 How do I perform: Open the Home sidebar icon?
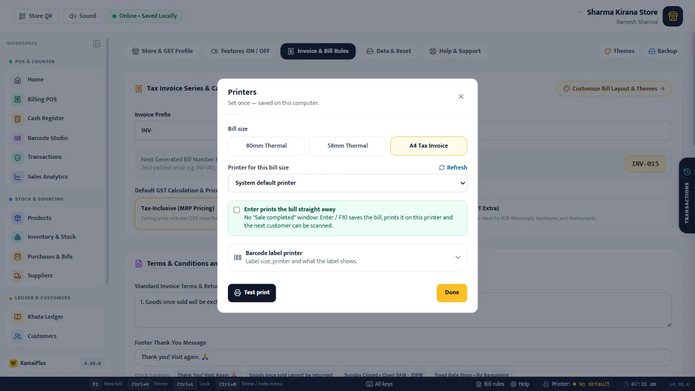tap(18, 80)
